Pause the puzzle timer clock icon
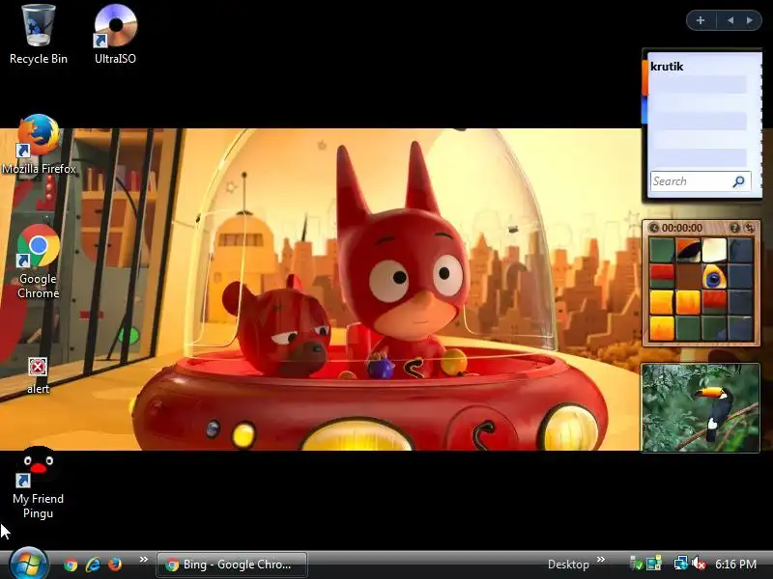 pos(654,228)
